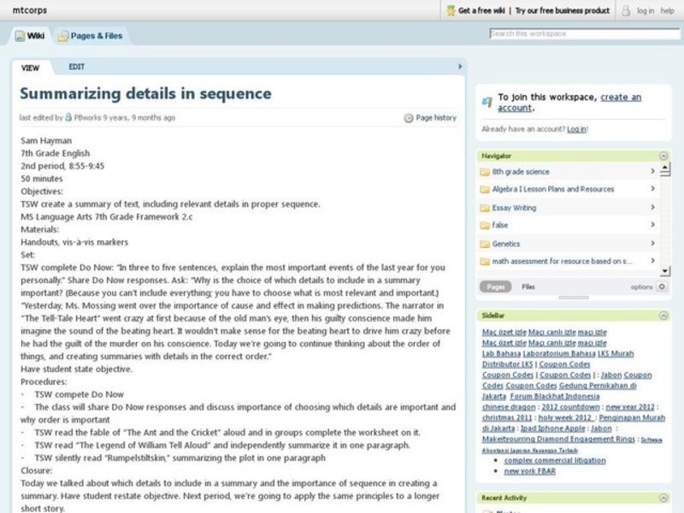The image size is (684, 513).
Task: Expand the Algebra I Lesson Plans folder arrow
Action: [653, 190]
